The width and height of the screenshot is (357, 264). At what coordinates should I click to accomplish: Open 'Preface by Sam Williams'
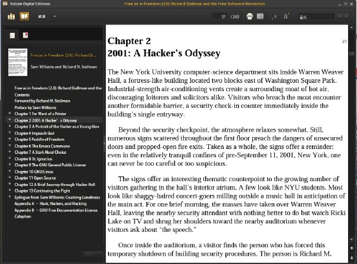(35, 107)
